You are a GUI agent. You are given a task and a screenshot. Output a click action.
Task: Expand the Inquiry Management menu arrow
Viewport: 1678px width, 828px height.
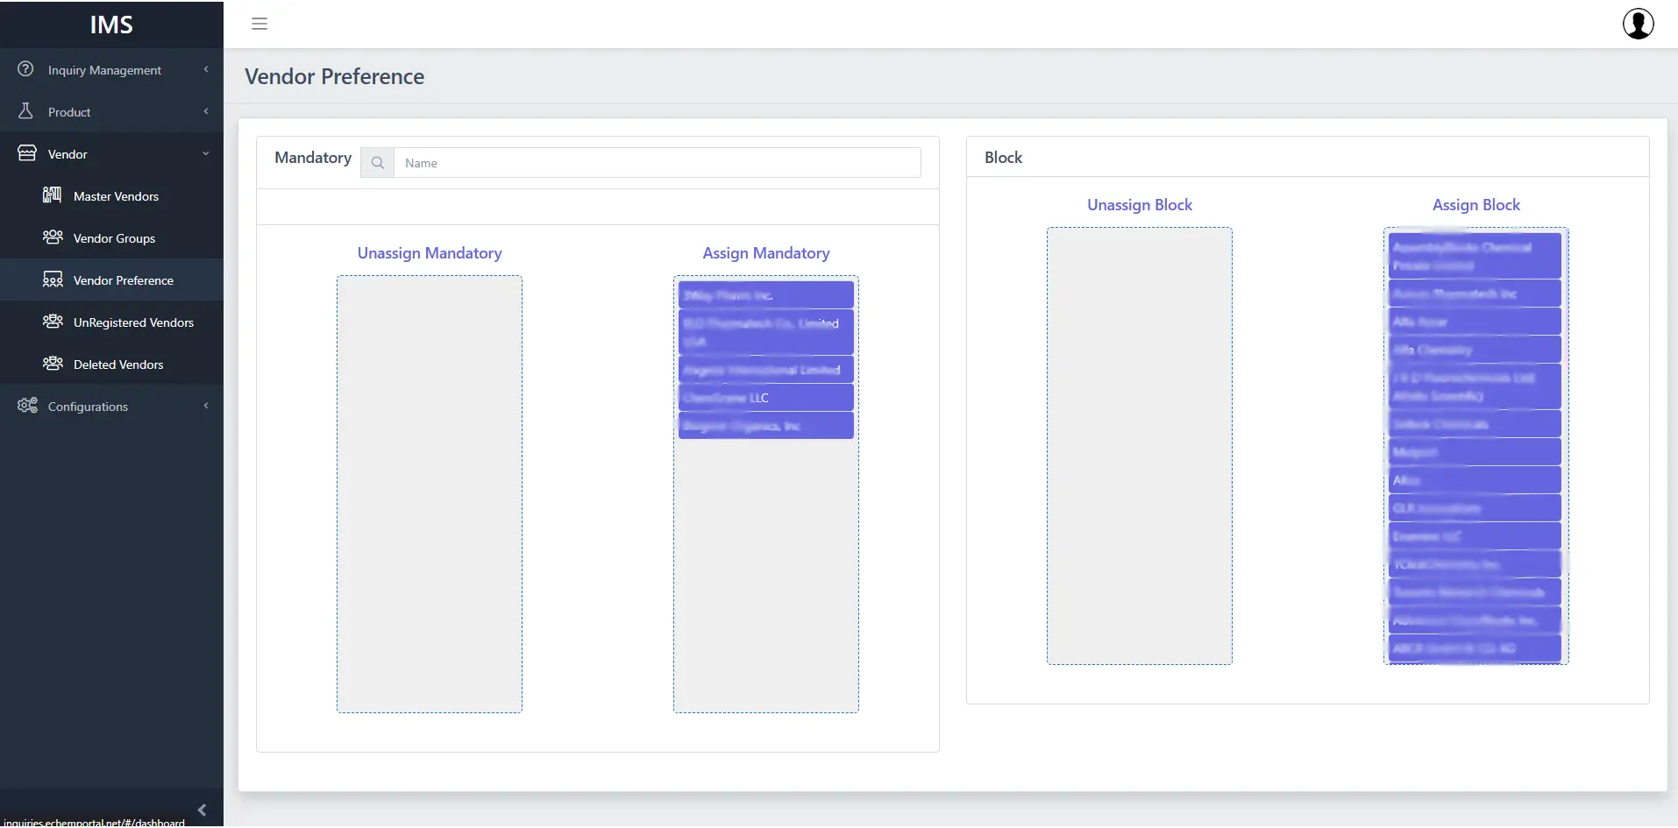pyautogui.click(x=206, y=70)
